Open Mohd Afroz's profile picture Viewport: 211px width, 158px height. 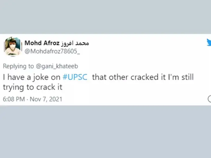pyautogui.click(x=12, y=47)
